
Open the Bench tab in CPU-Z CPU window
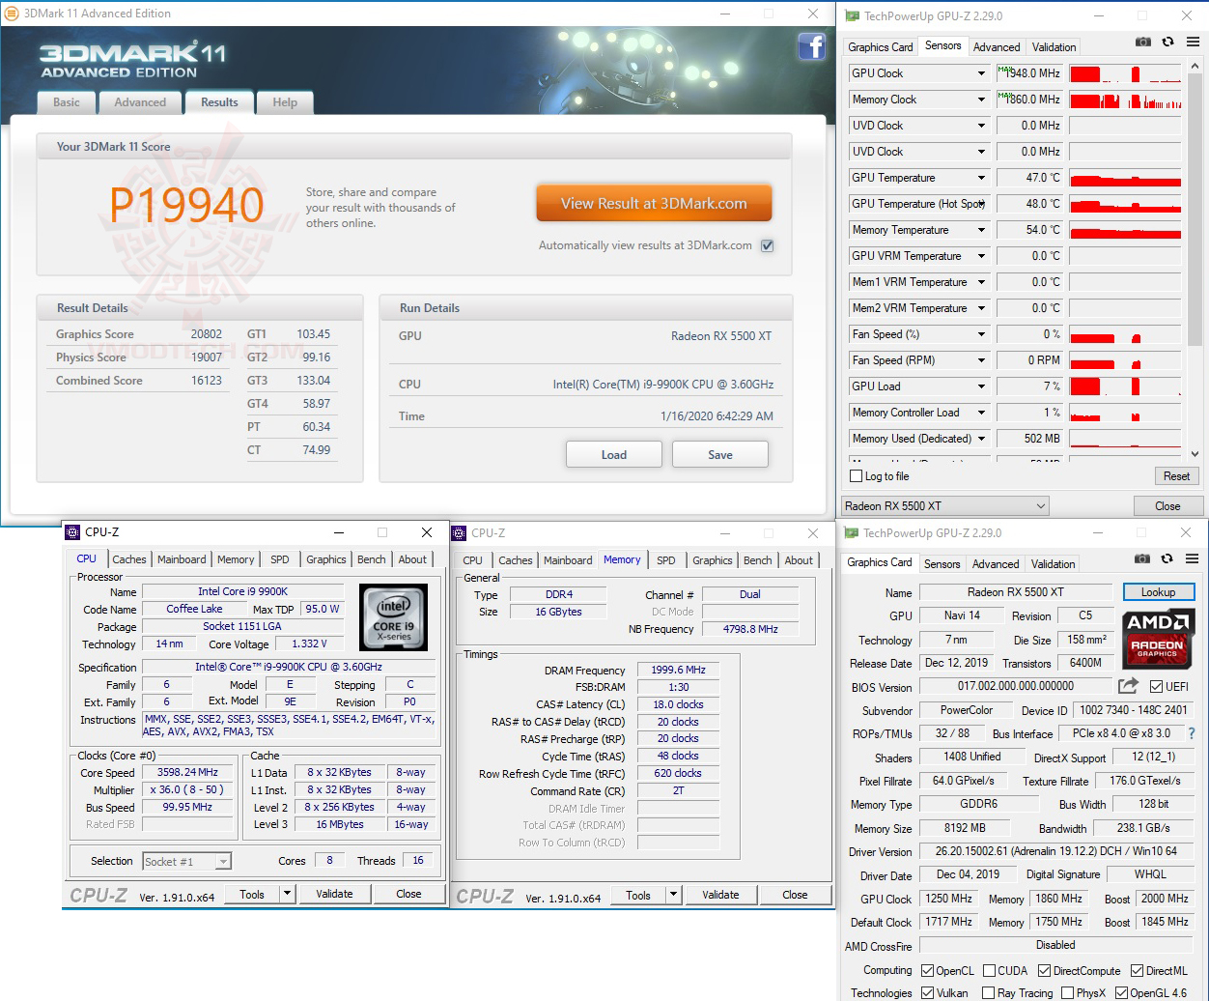click(x=372, y=559)
